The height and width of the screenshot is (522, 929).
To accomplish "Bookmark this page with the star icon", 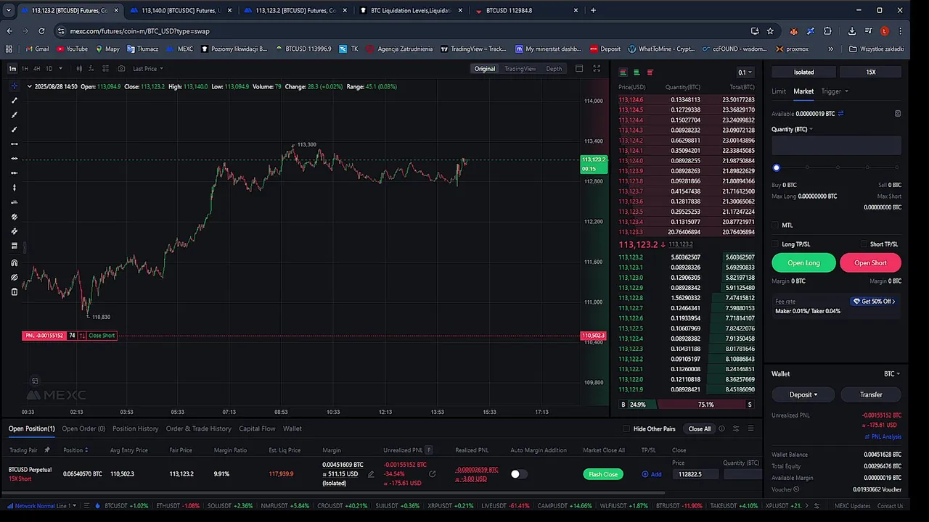I will [x=770, y=31].
